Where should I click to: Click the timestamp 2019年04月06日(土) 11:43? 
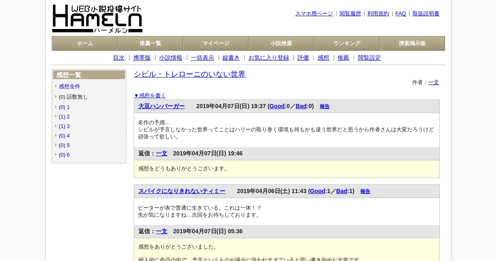pyautogui.click(x=272, y=191)
